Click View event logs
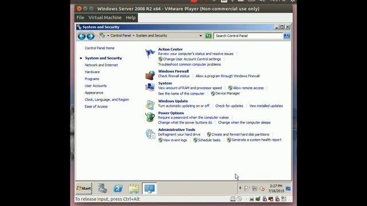 [x=175, y=140]
